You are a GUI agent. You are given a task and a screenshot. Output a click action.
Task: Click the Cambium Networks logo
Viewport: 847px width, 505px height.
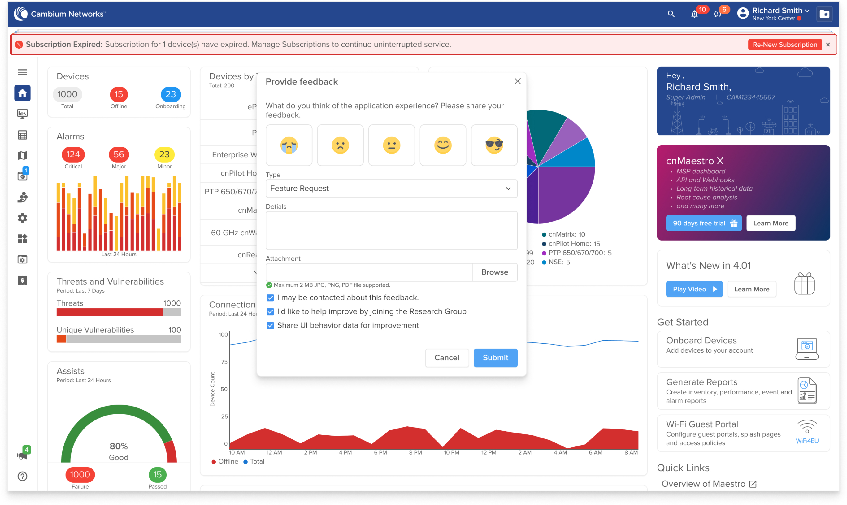click(x=60, y=14)
